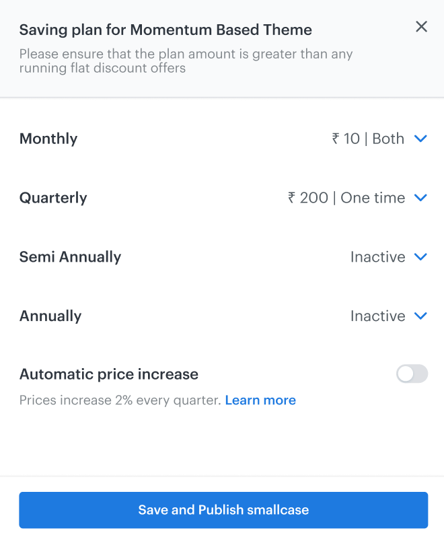Click Save and Publish smallcase button

pos(223,510)
